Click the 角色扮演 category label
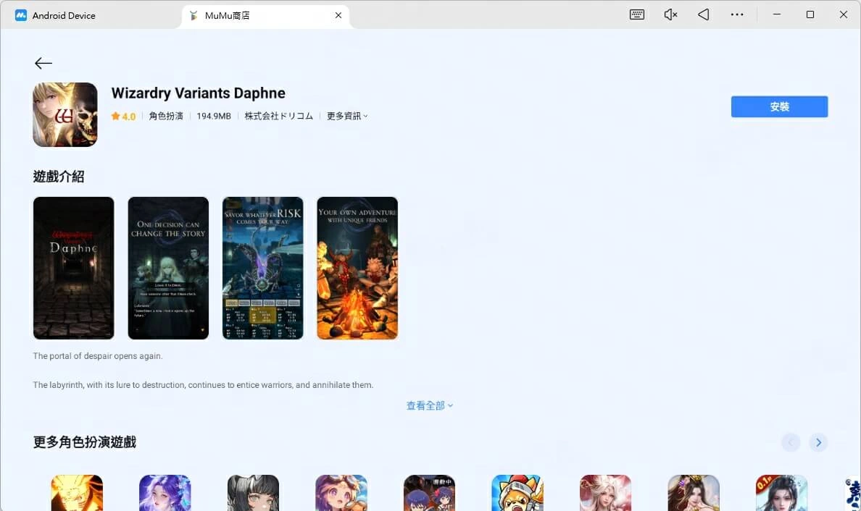861x511 pixels. coord(166,116)
